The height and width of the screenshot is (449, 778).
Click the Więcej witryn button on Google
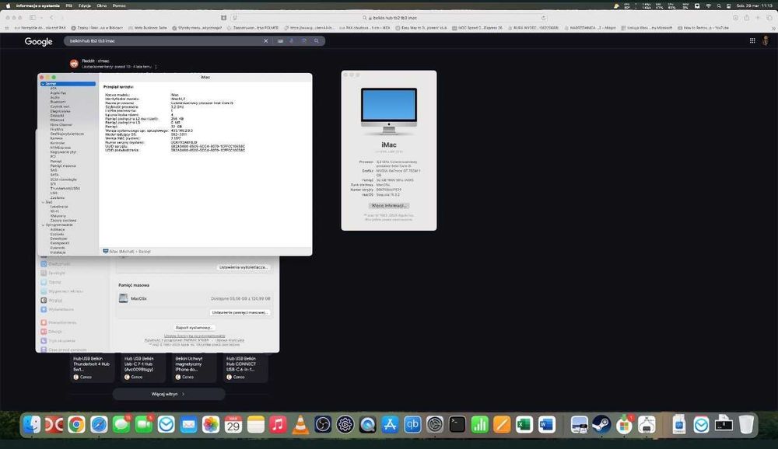point(169,394)
